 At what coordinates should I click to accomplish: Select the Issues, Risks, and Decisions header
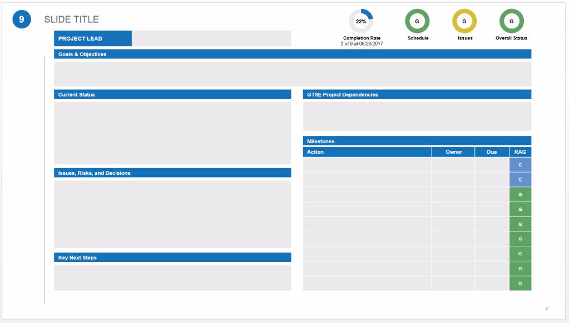click(172, 173)
